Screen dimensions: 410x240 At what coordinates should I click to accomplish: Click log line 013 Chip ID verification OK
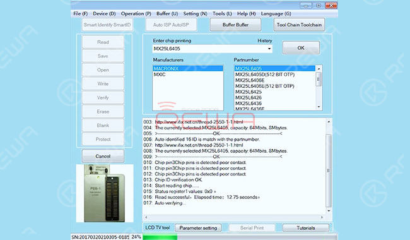click(x=179, y=180)
